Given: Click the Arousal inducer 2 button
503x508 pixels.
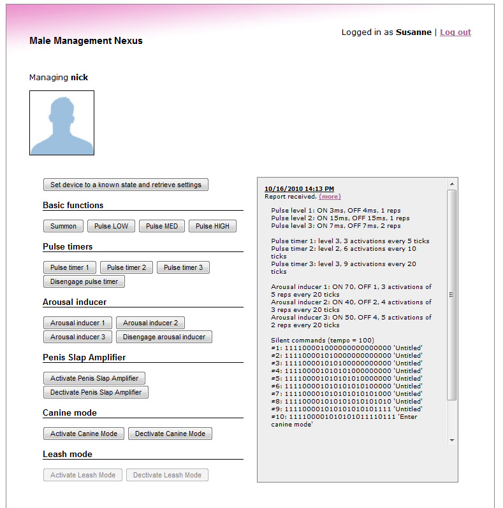Looking at the screenshot, I should pos(150,323).
